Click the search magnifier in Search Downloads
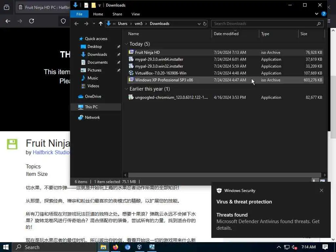Viewport: 336px width, 252px height. tap(319, 24)
